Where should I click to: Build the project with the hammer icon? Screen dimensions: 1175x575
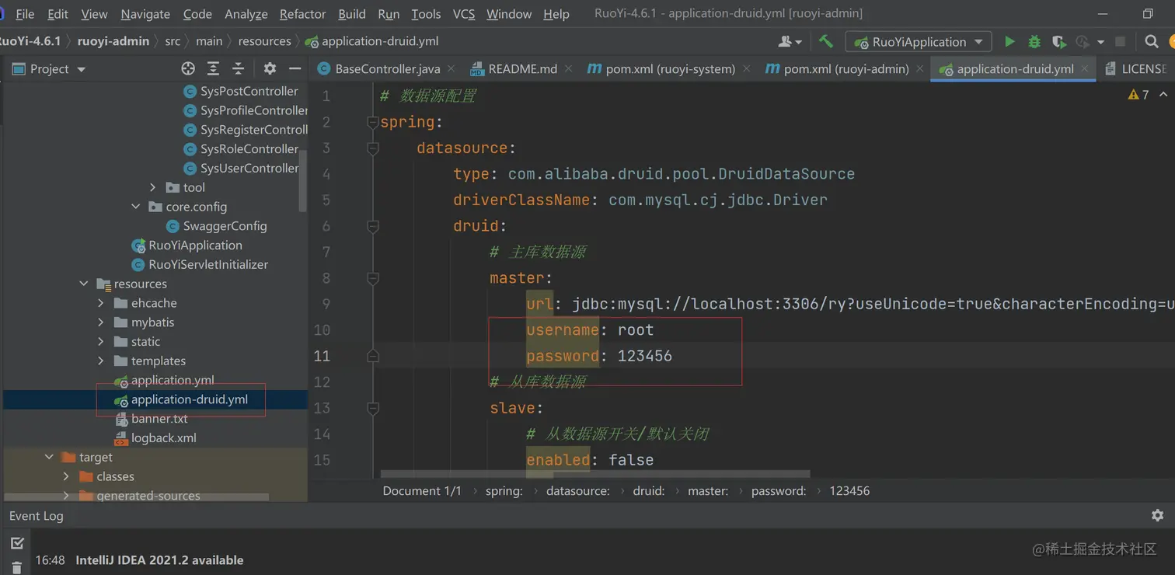[x=825, y=41]
